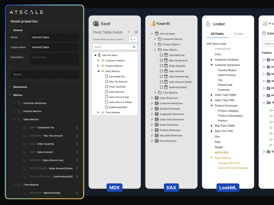The image size is (274, 205).
Task: Click the PowerBI application logo
Action: pyautogui.click(x=153, y=24)
